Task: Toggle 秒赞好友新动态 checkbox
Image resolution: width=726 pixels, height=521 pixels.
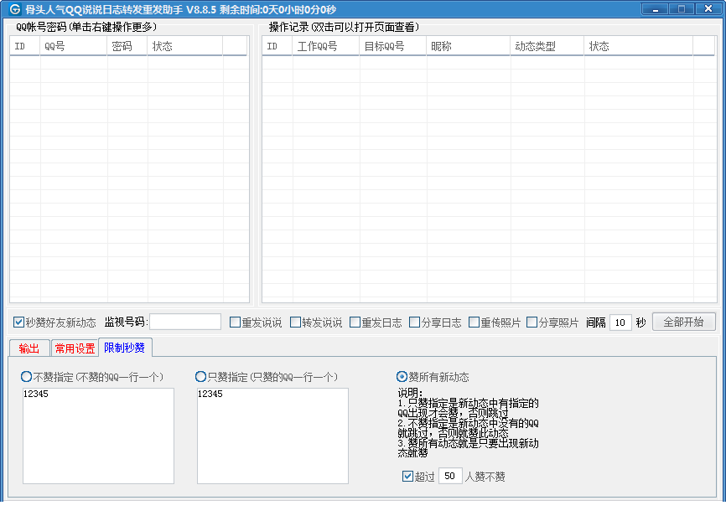Action: tap(18, 322)
